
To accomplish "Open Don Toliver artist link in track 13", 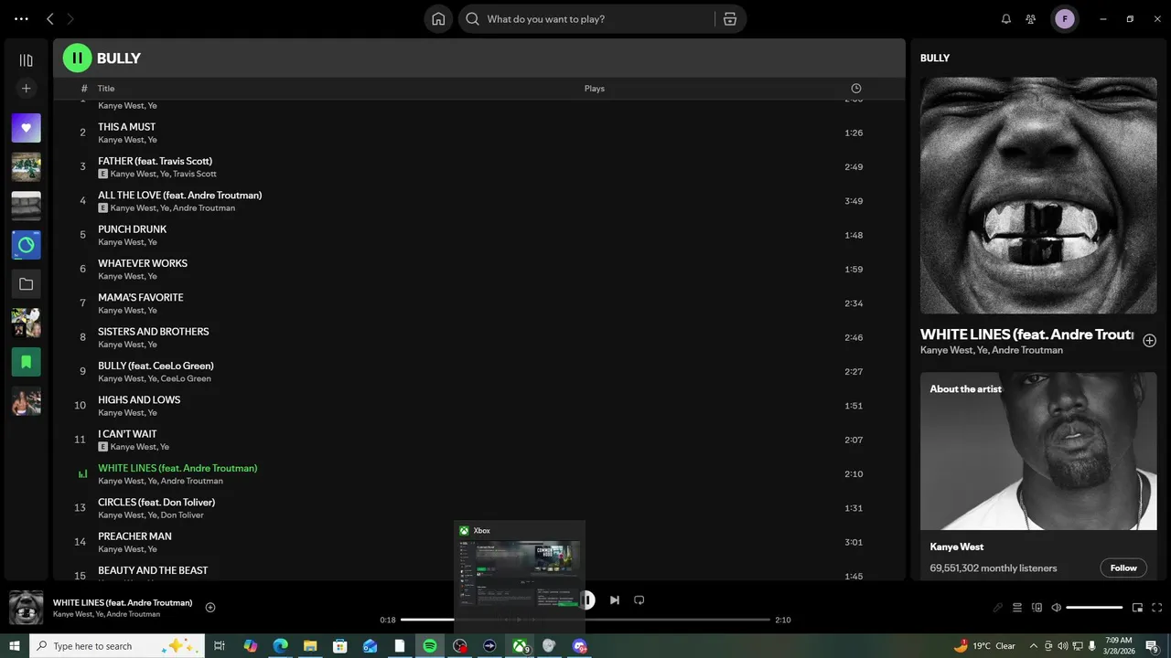I will 182,515.
